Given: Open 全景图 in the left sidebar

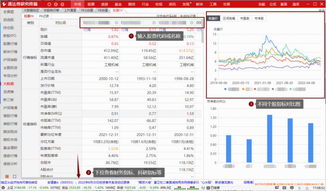Looking at the screenshot, I should coord(9,12).
